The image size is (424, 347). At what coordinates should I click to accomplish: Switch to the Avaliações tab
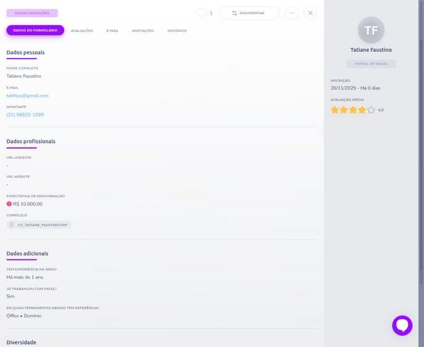click(81, 30)
